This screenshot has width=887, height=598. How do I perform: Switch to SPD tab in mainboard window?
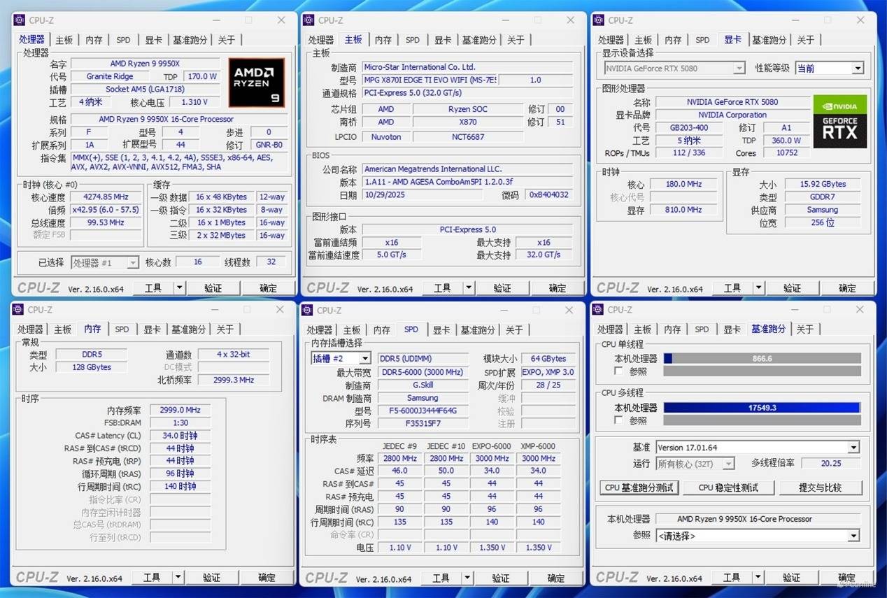(x=413, y=40)
